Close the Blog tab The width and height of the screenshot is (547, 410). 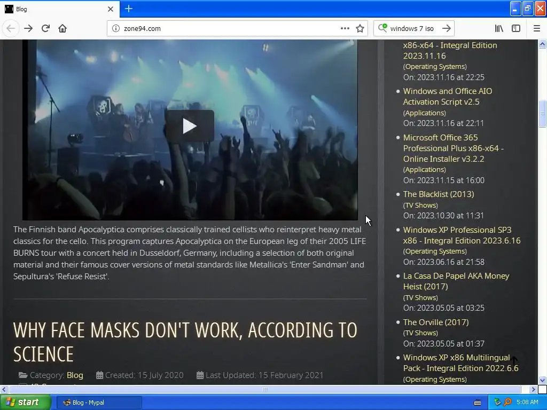tap(111, 9)
